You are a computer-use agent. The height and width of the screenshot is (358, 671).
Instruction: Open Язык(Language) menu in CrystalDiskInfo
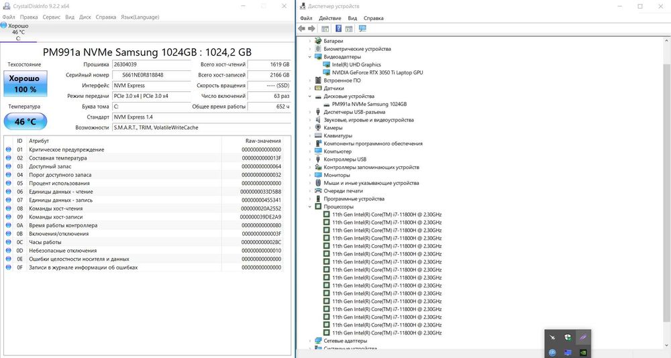coord(140,17)
